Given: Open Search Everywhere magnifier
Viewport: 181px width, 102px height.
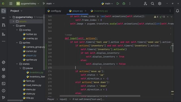Looking at the screenshot, I should 152,4.
